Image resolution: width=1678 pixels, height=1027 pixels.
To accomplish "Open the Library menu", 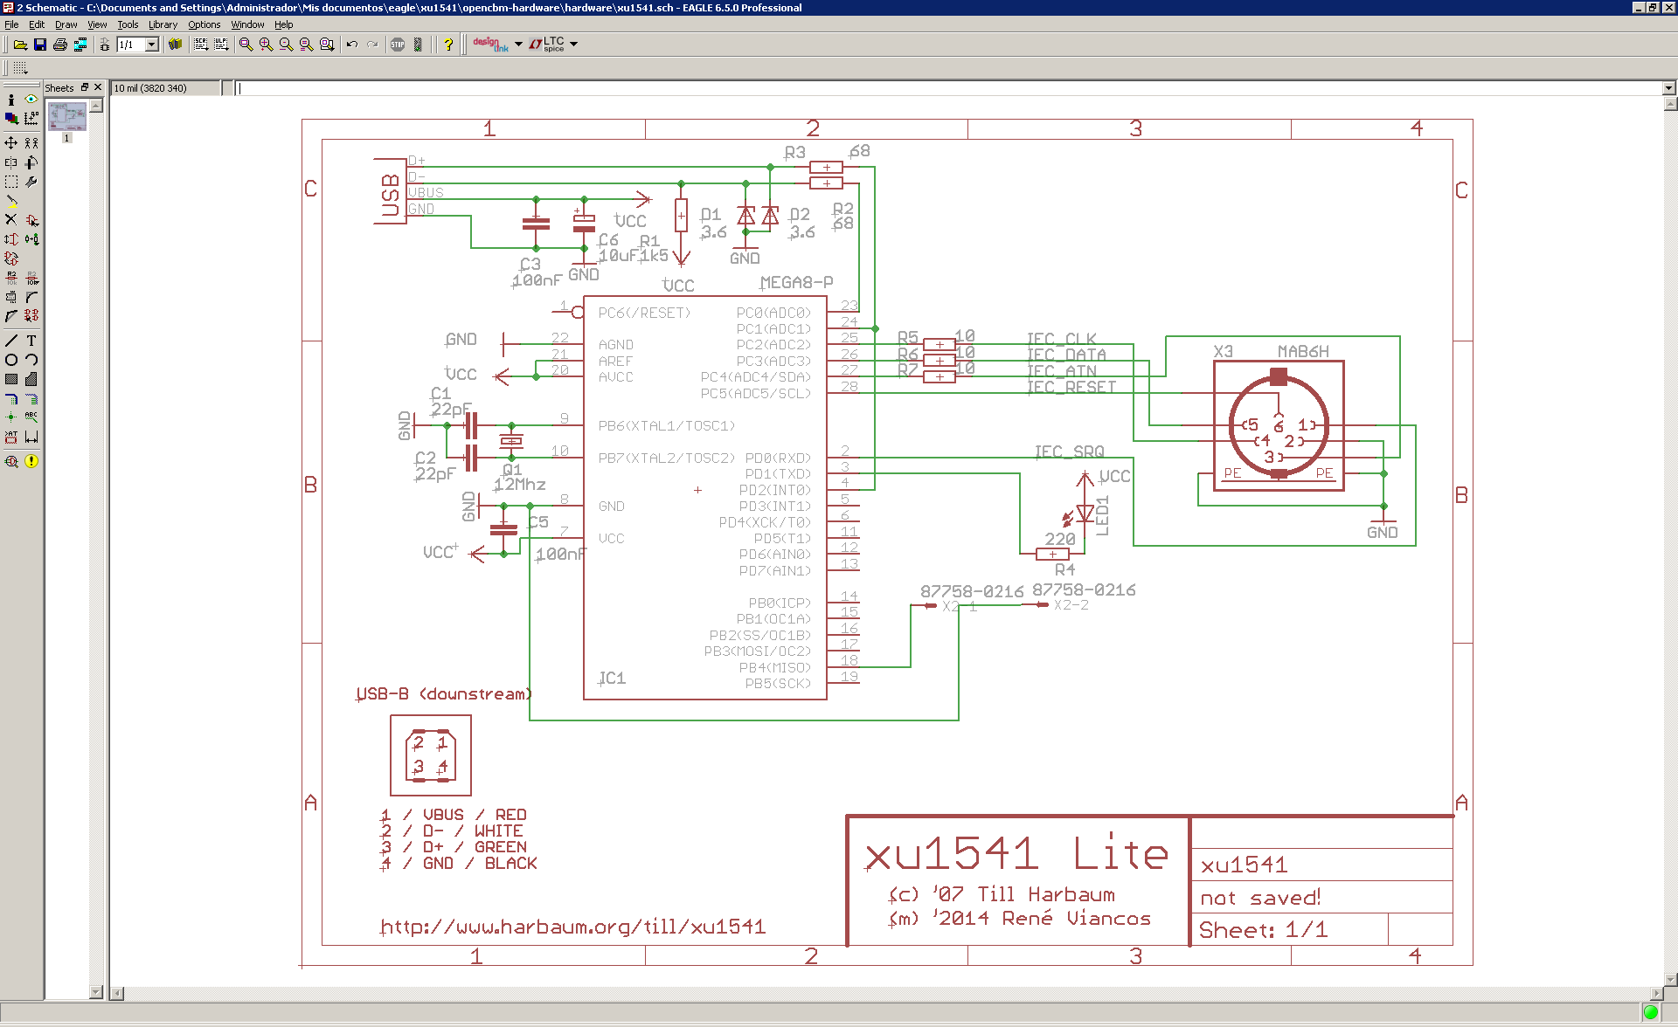I will tap(163, 24).
